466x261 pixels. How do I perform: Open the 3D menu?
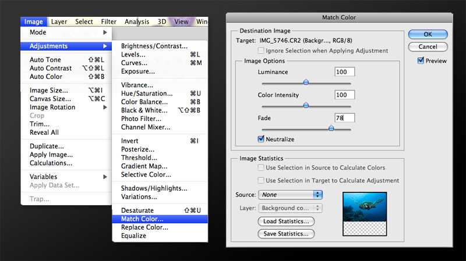[x=162, y=22]
